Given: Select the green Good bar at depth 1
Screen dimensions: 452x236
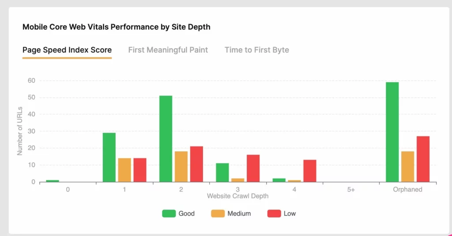Looking at the screenshot, I should tap(109, 157).
